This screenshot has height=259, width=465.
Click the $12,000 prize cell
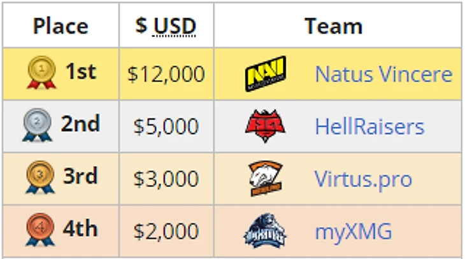(166, 74)
